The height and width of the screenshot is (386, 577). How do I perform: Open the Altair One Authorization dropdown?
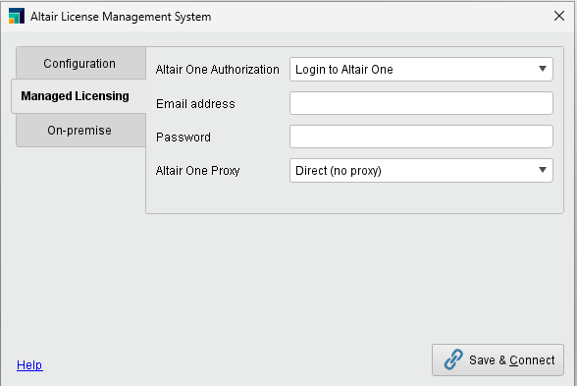(421, 69)
